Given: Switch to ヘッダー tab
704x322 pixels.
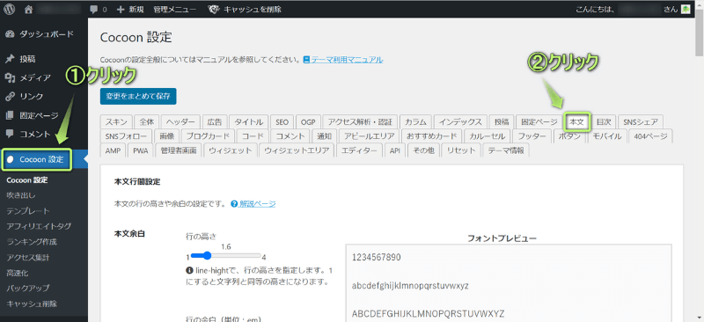Looking at the screenshot, I should pyautogui.click(x=180, y=121).
